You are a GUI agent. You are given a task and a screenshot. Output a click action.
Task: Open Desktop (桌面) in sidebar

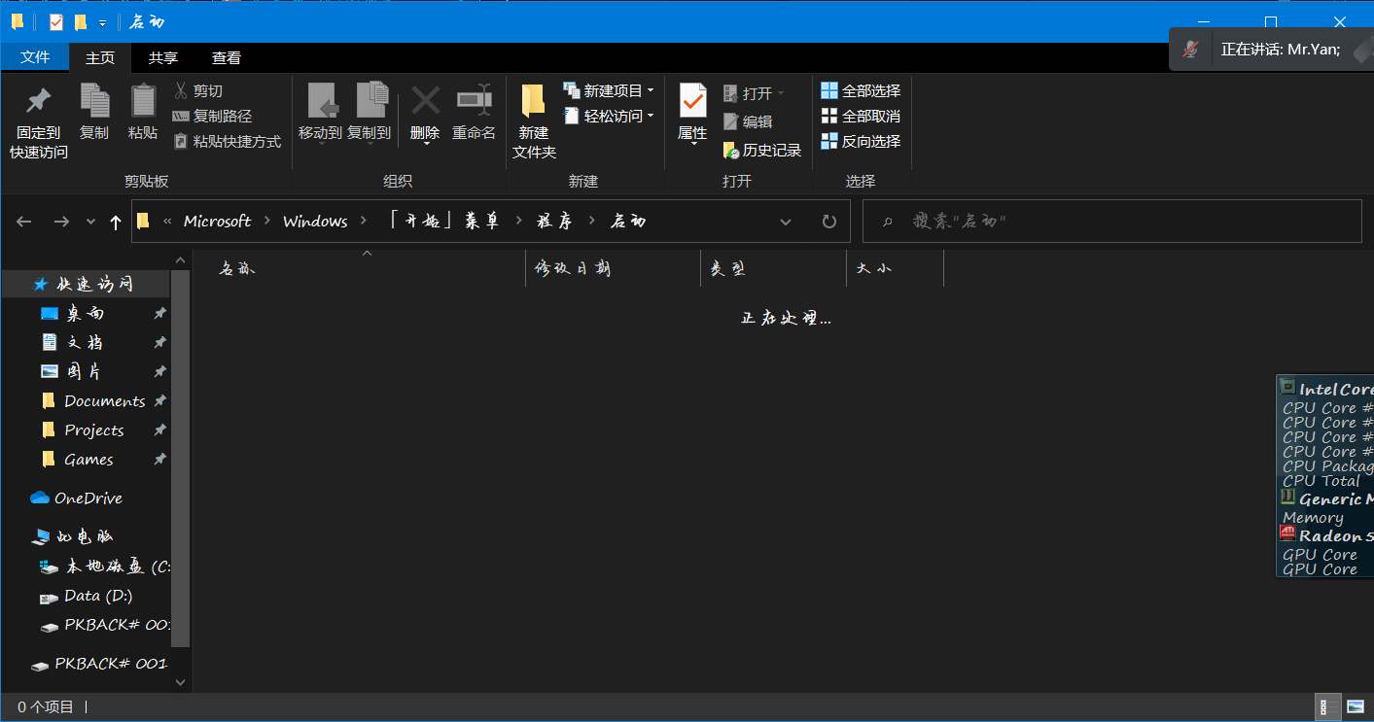[x=86, y=313]
